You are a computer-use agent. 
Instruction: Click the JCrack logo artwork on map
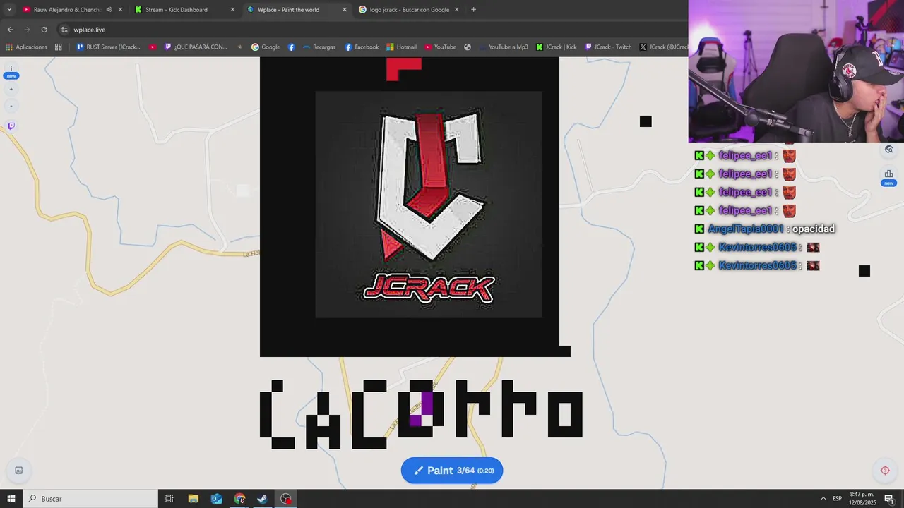pyautogui.click(x=429, y=205)
